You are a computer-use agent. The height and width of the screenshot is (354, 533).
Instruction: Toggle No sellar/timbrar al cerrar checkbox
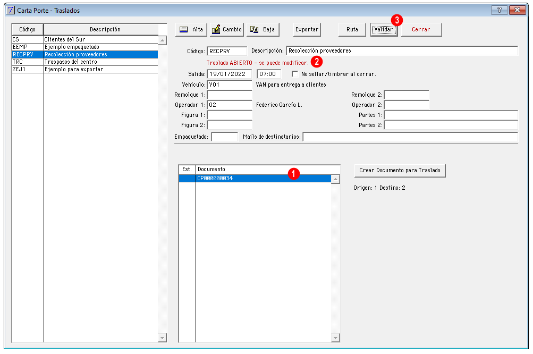click(x=295, y=74)
